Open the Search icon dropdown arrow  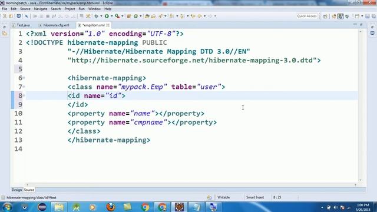point(166,16)
